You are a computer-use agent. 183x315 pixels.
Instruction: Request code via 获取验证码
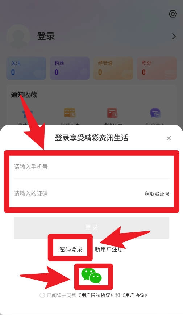[x=157, y=194]
